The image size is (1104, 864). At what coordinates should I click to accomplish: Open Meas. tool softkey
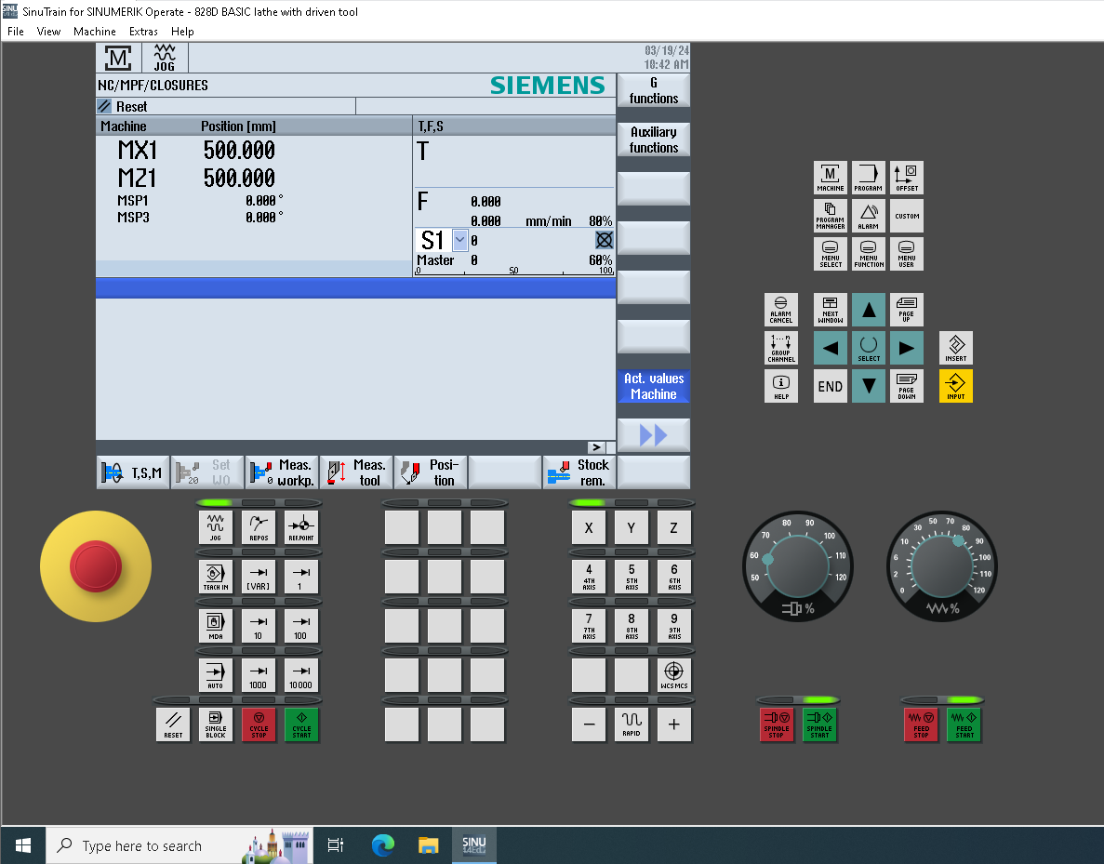(x=356, y=472)
